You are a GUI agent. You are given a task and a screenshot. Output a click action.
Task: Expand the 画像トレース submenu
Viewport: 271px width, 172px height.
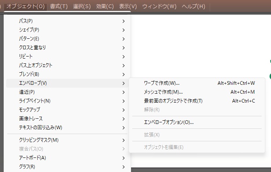point(67,119)
